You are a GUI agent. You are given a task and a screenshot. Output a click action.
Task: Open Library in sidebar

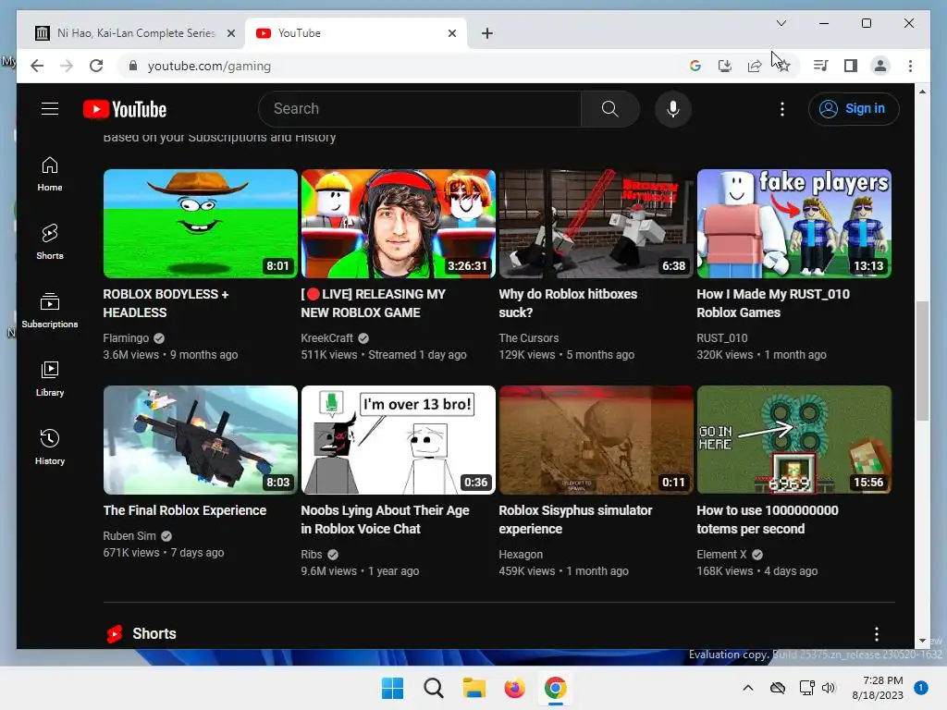click(50, 378)
